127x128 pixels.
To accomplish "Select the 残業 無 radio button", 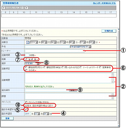I will pyautogui.click(x=32, y=59).
